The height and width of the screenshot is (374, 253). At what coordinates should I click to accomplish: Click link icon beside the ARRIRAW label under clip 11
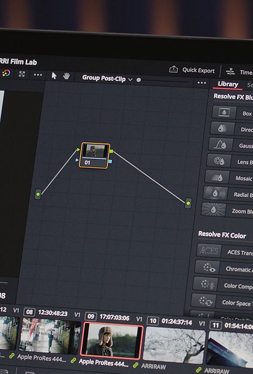tap(199, 370)
